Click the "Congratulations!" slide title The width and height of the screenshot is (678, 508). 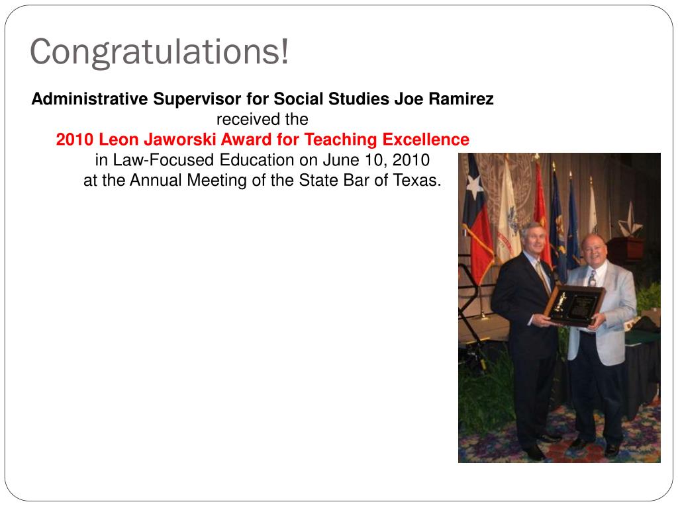159,53
